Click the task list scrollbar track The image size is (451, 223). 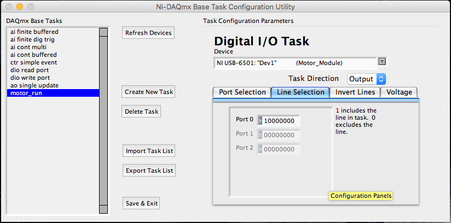pos(103,121)
